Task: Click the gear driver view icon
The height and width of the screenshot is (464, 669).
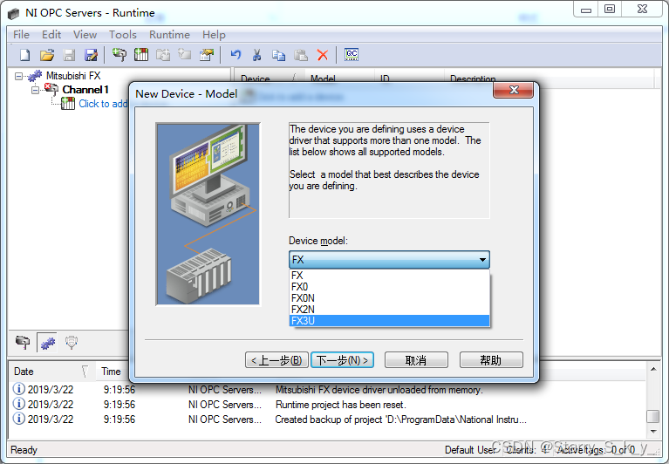Action: click(x=47, y=343)
